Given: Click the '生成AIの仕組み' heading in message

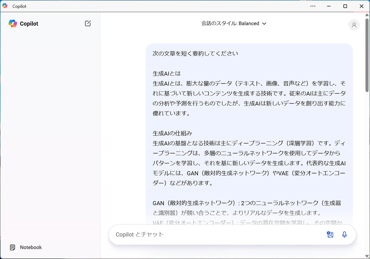Looking at the screenshot, I should 172,133.
